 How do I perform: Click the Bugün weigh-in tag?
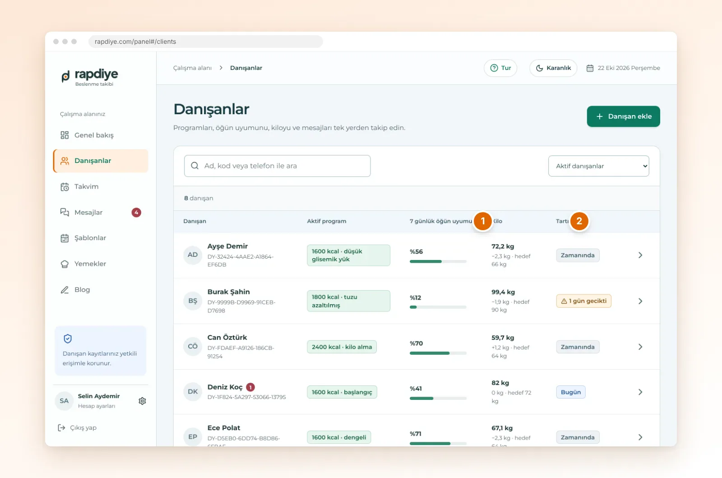click(x=570, y=392)
